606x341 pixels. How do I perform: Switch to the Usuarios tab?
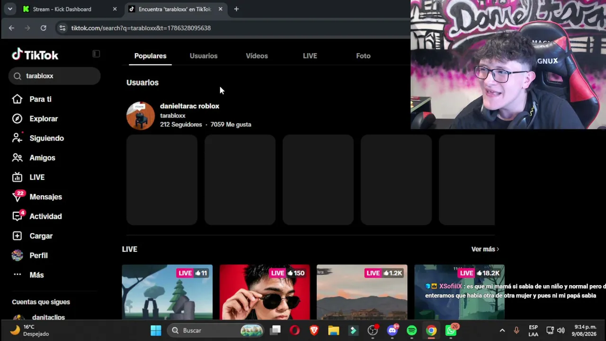(204, 56)
